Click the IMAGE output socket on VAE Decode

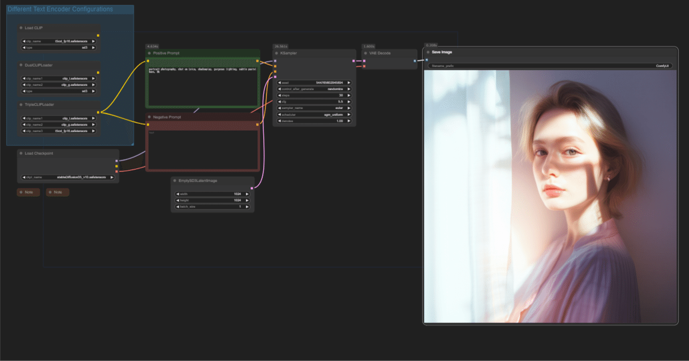[x=414, y=61]
